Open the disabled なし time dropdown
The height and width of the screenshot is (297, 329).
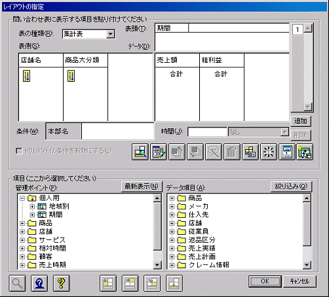[284, 132]
